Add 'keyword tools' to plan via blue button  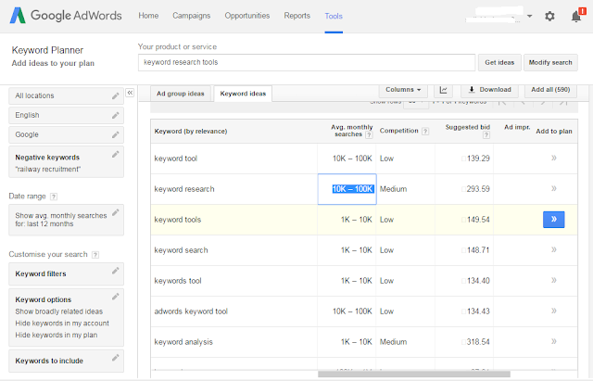click(x=554, y=220)
